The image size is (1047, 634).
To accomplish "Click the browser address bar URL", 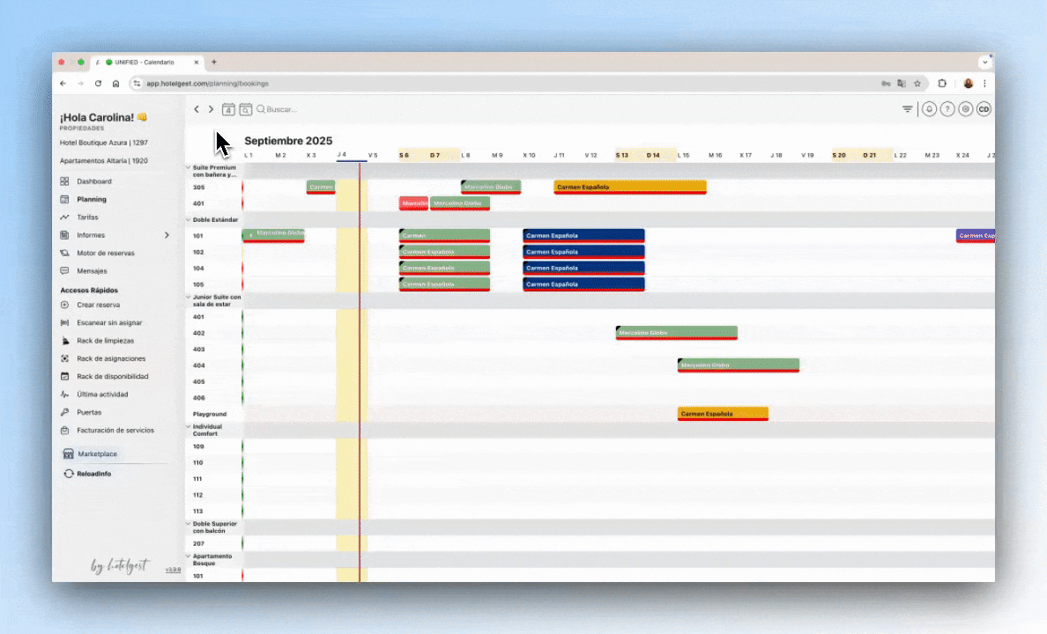I will 207,84.
